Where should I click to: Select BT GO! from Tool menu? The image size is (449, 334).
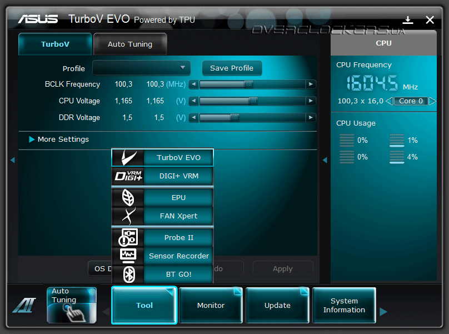[178, 274]
